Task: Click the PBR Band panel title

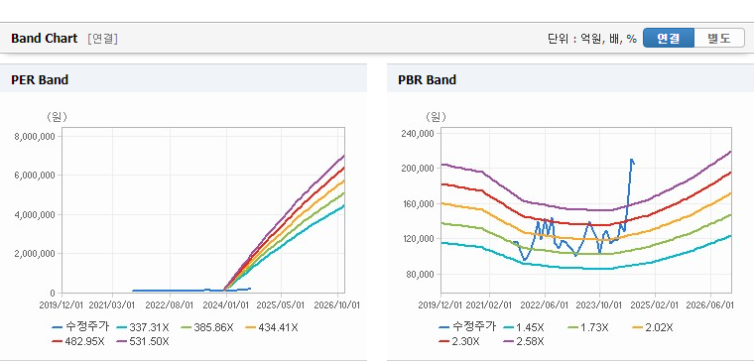Action: 427,79
